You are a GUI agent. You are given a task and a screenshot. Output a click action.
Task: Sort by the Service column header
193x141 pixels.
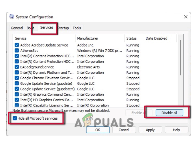click(44, 38)
